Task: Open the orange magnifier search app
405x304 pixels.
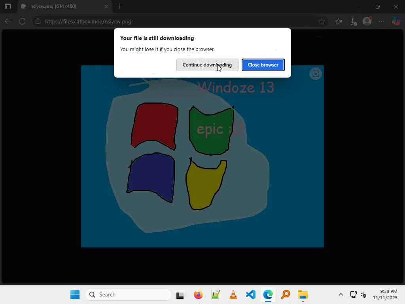Action: 286,294
